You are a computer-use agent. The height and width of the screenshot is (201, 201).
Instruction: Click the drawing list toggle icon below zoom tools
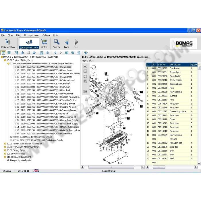(x=85, y=92)
